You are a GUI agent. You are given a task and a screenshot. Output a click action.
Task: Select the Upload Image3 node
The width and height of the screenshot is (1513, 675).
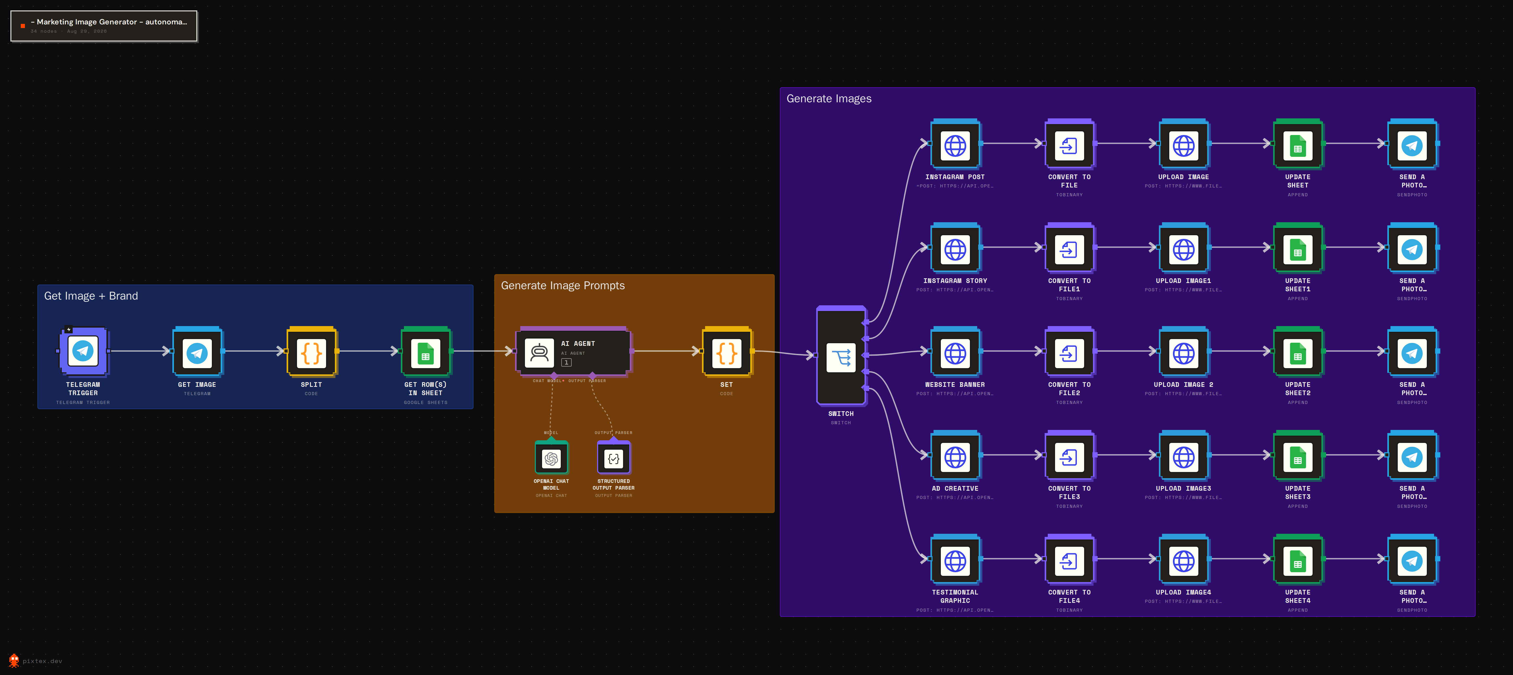click(1184, 455)
